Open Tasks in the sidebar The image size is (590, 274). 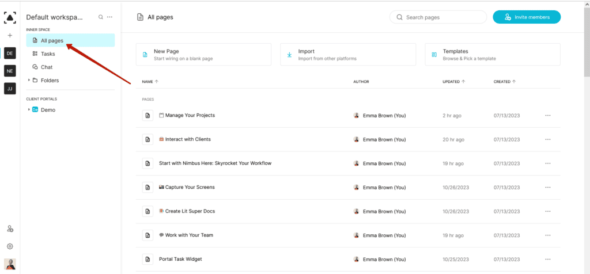tap(48, 54)
